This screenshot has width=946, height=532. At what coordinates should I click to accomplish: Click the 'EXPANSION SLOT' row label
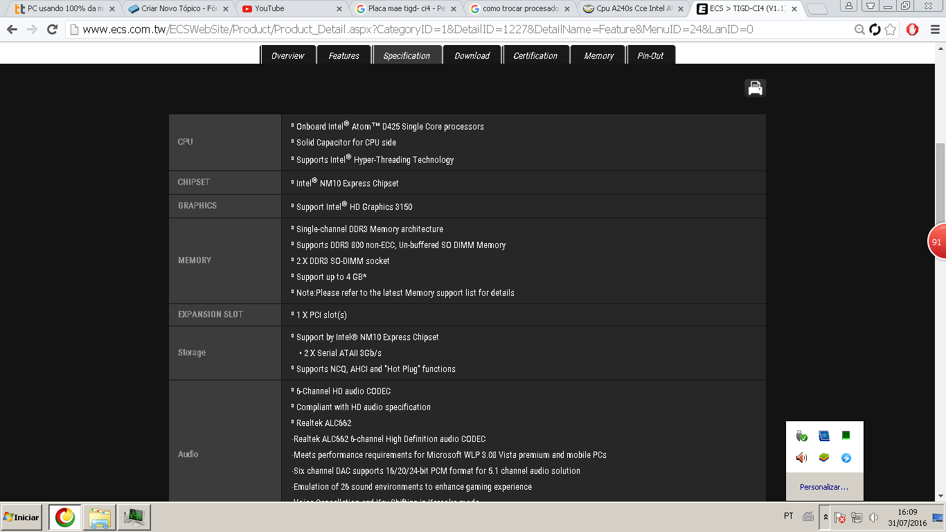click(x=211, y=314)
